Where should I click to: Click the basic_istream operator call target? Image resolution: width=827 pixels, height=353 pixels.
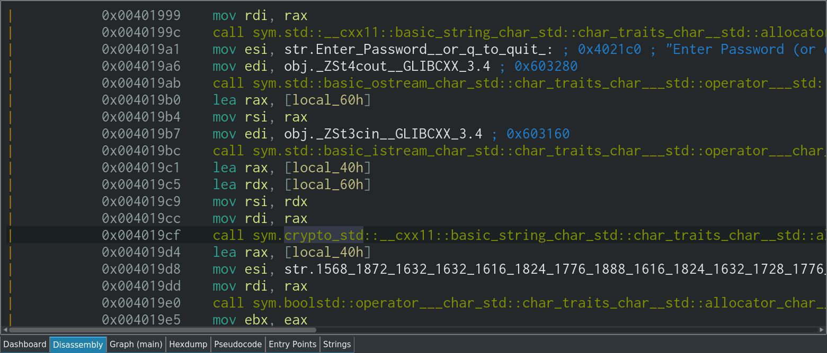tap(539, 151)
